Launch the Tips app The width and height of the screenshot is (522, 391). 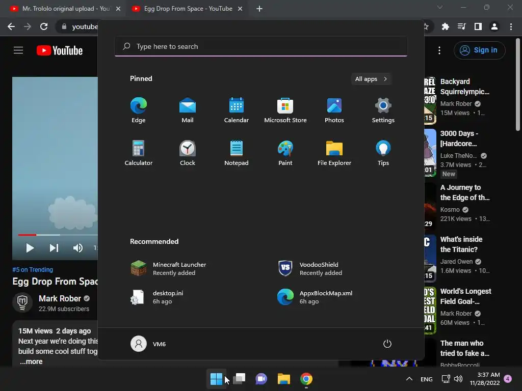tap(383, 153)
